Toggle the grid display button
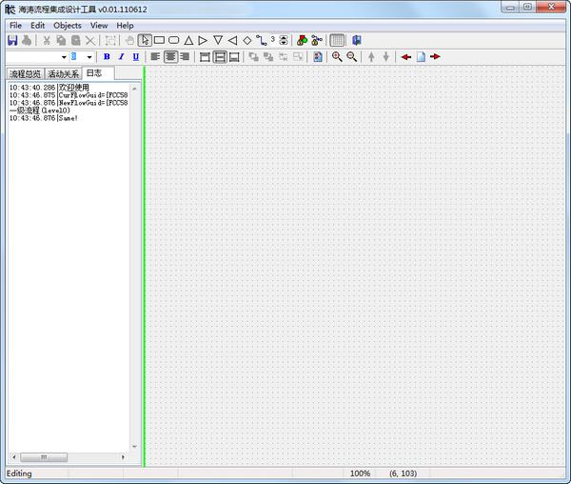Viewport: 571px width, 484px height. point(337,41)
